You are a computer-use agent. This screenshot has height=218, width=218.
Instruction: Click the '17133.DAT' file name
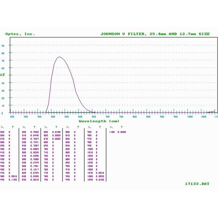[197, 184]
